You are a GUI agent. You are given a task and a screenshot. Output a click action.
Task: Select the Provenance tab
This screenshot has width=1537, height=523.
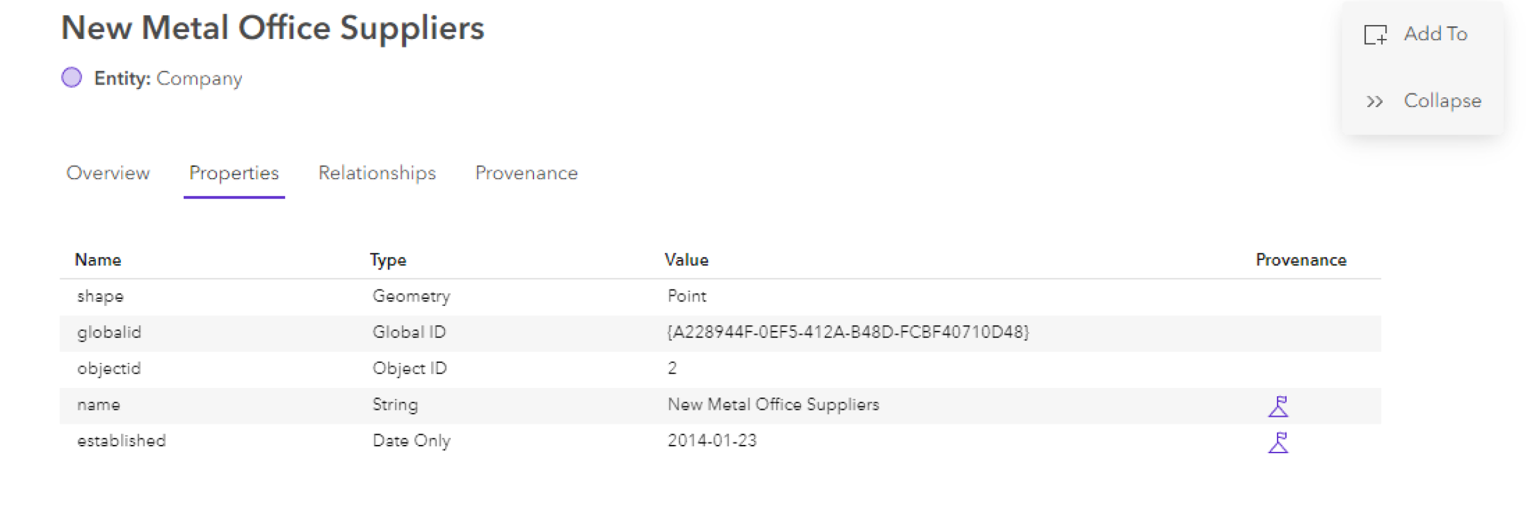526,173
